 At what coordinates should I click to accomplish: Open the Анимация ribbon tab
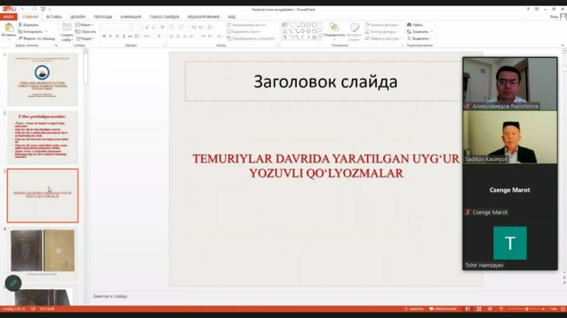point(131,17)
